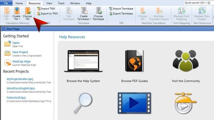This screenshot has height=120, width=214.
Task: Click the MadCap Align icon
Action: pos(7,63)
